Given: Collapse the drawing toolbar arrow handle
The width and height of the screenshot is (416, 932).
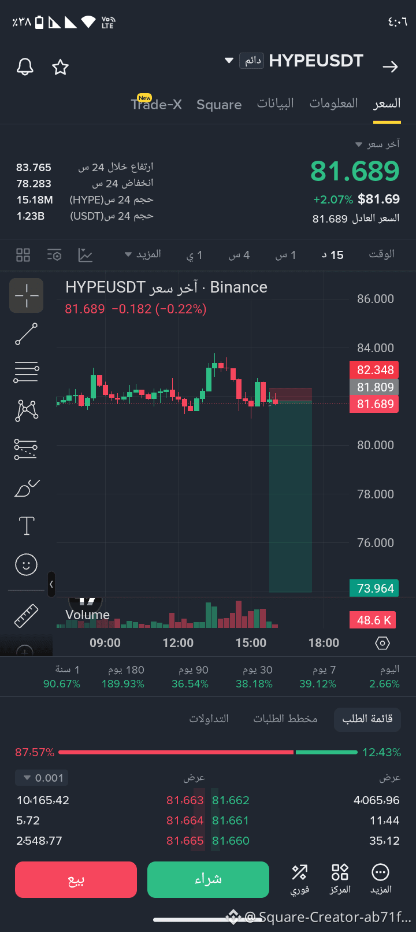Looking at the screenshot, I should tap(51, 585).
